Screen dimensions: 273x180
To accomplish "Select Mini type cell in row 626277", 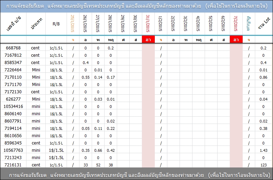I will point(36,99).
